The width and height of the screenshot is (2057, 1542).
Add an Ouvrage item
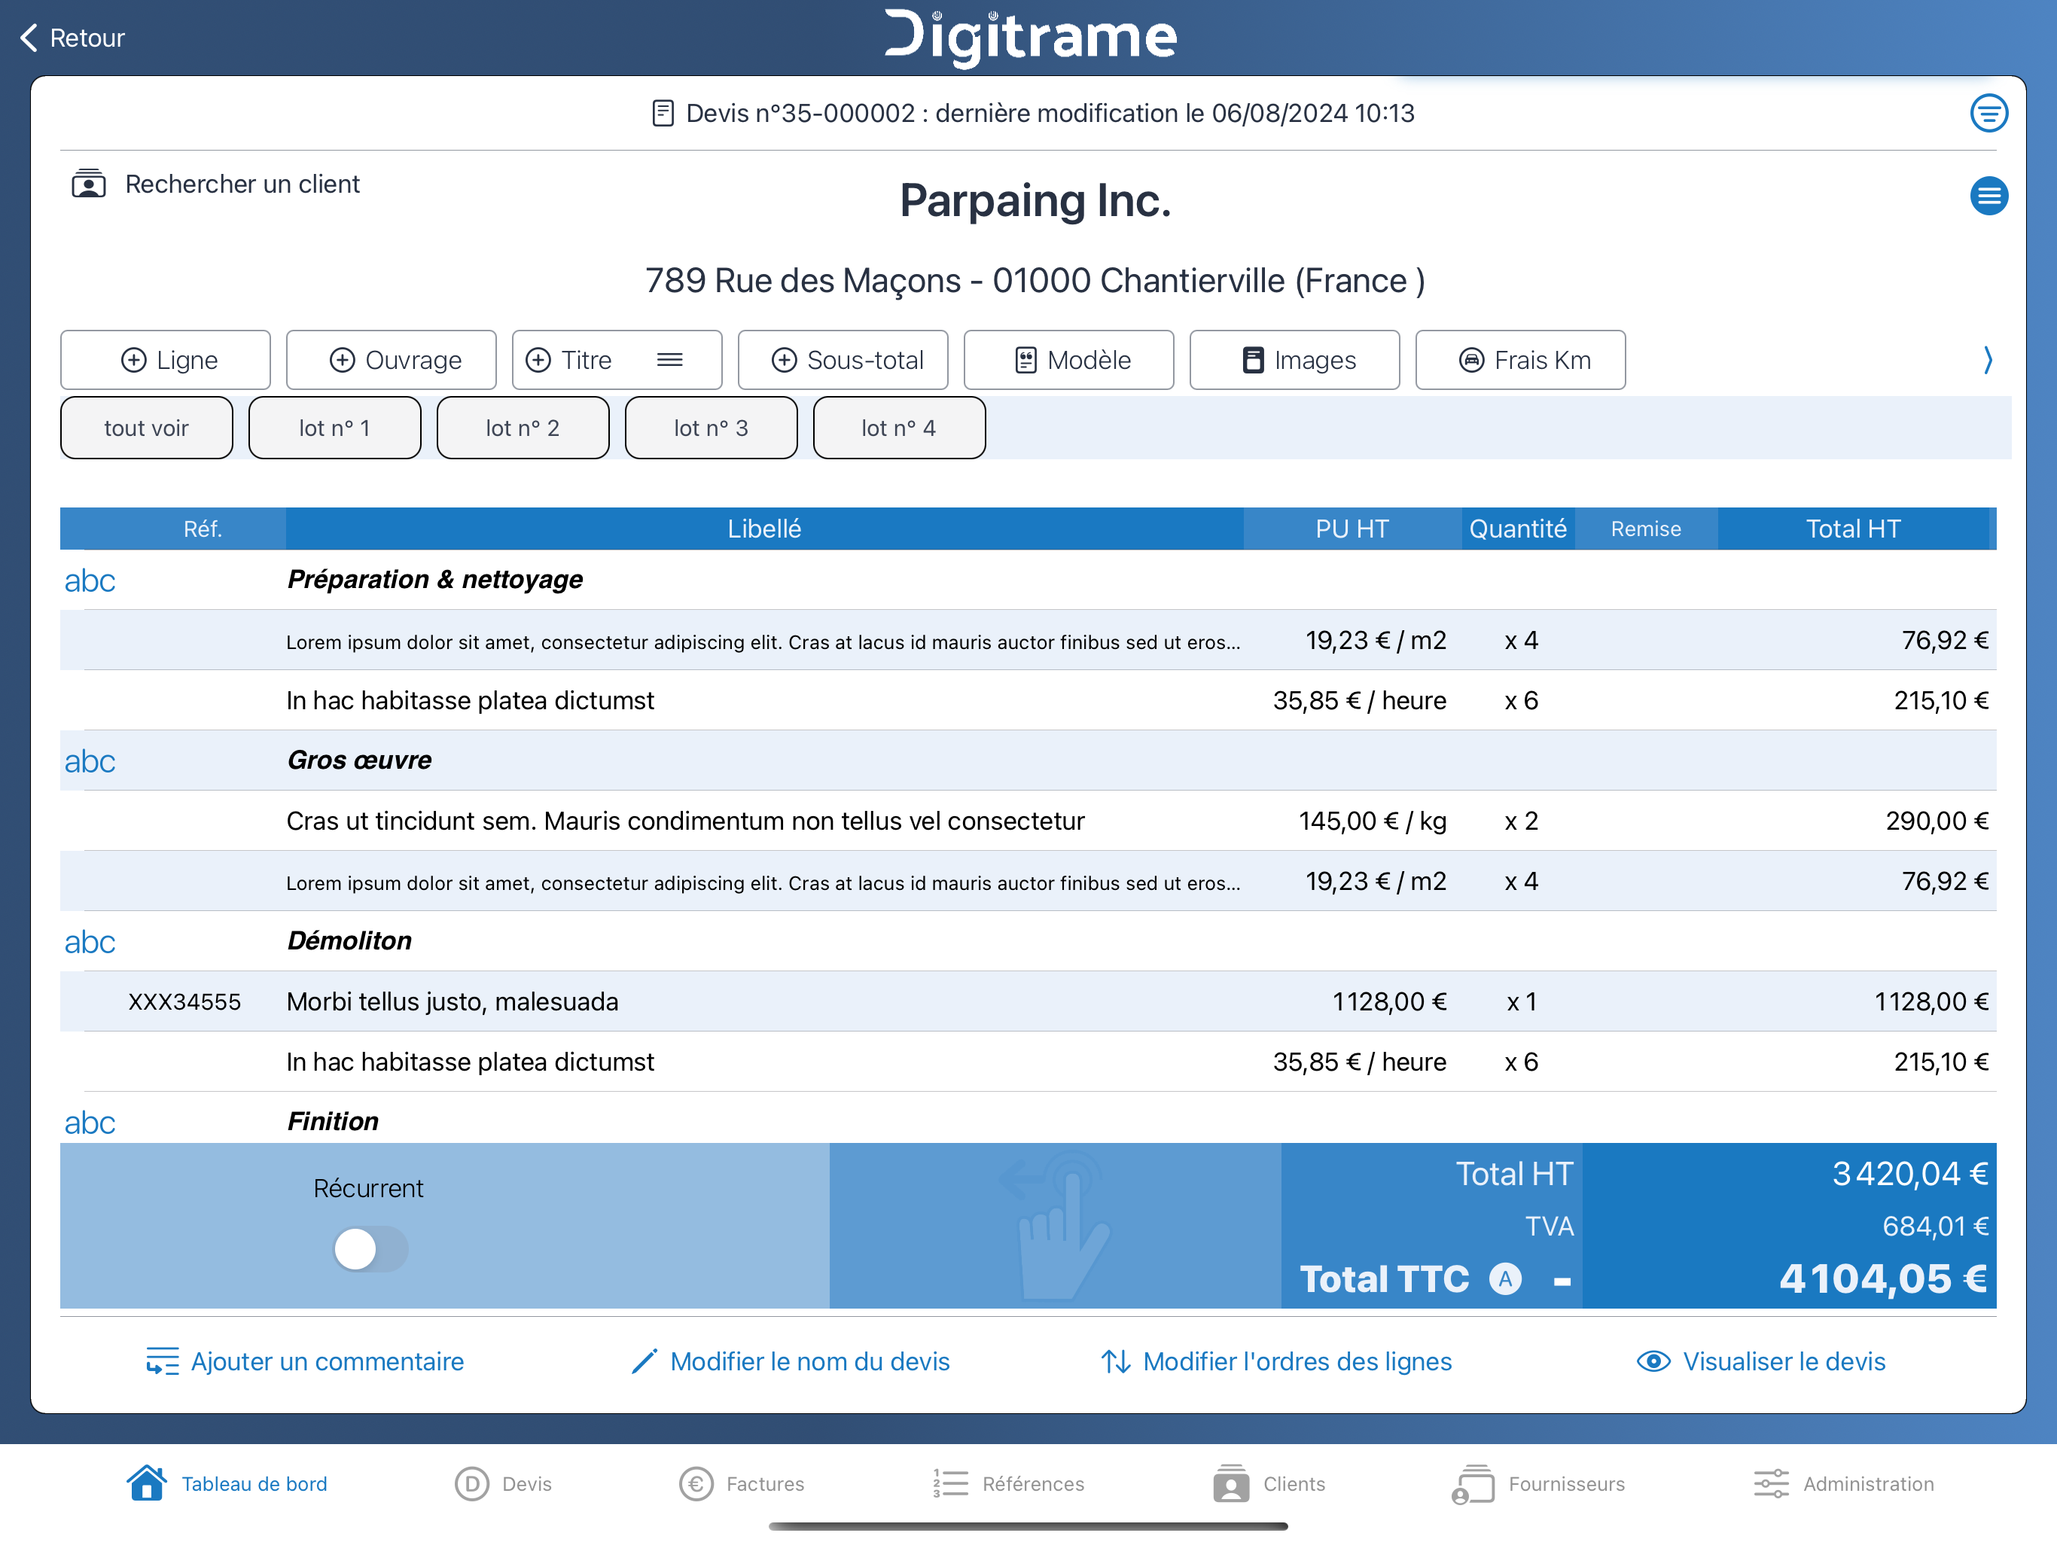[x=392, y=360]
